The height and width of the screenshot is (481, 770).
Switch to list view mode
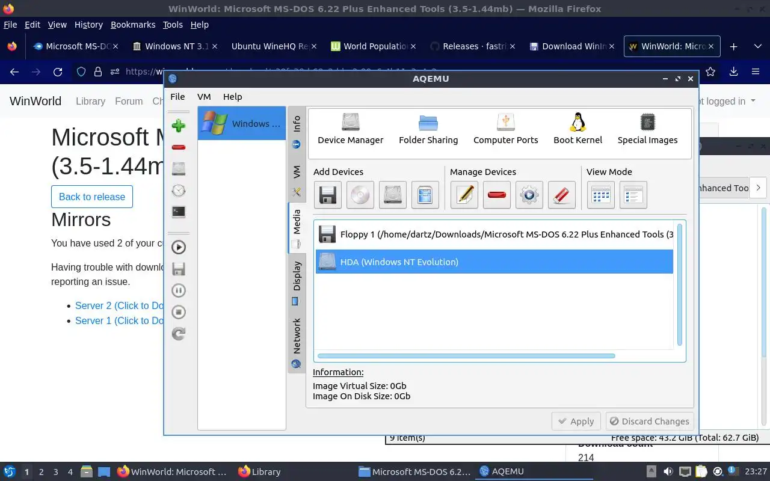click(x=633, y=195)
